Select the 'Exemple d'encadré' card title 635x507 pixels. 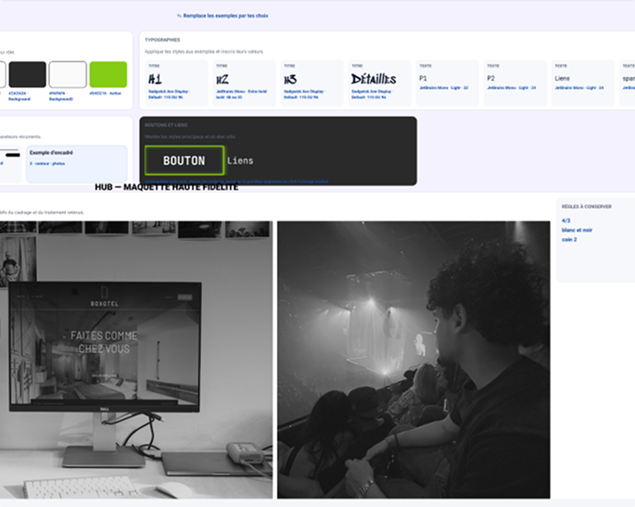point(51,153)
